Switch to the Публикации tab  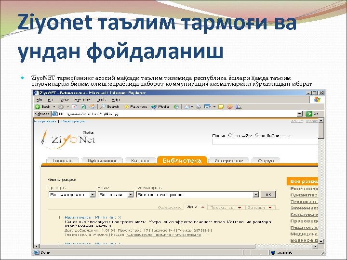pos(102,161)
